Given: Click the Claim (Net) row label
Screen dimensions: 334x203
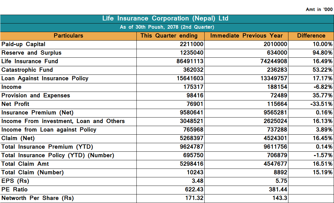Looking at the screenshot, I should pyautogui.click(x=18, y=138).
